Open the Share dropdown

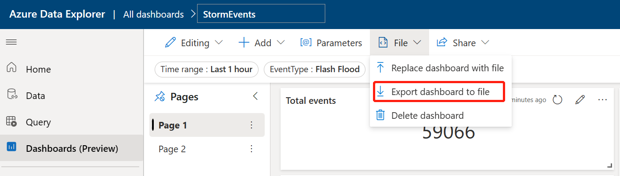(x=463, y=43)
